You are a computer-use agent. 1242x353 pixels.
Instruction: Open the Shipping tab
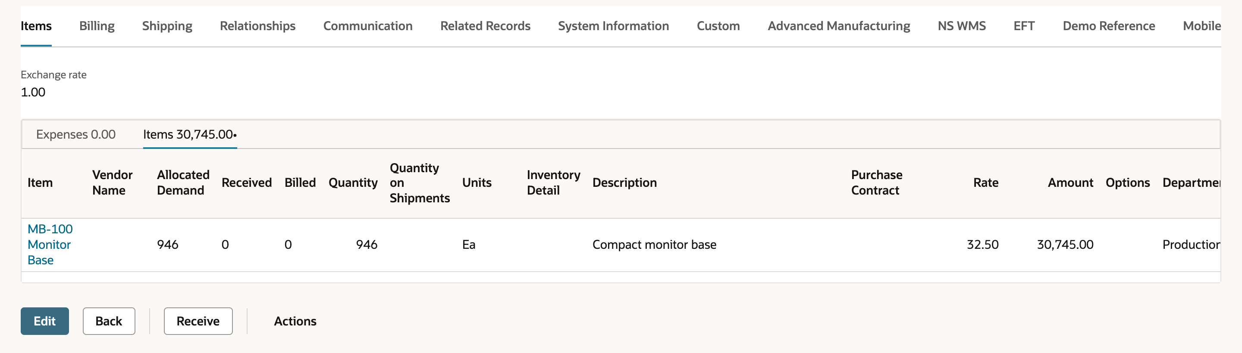(167, 26)
